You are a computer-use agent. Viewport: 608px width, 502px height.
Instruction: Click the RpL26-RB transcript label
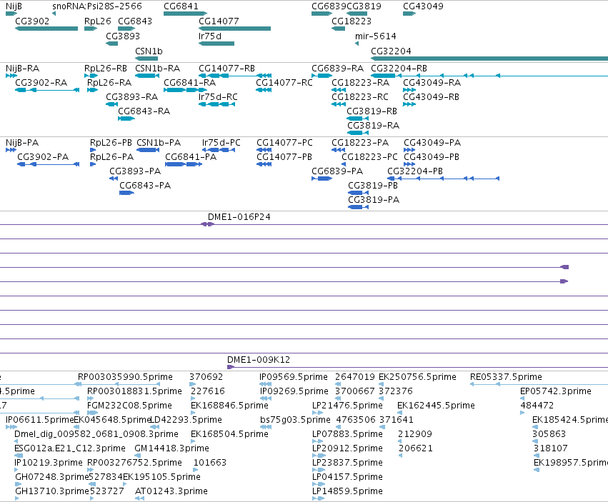coord(106,69)
